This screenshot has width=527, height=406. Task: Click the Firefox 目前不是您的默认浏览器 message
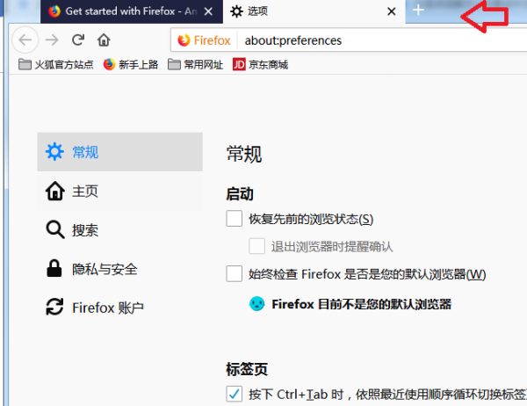(361, 304)
